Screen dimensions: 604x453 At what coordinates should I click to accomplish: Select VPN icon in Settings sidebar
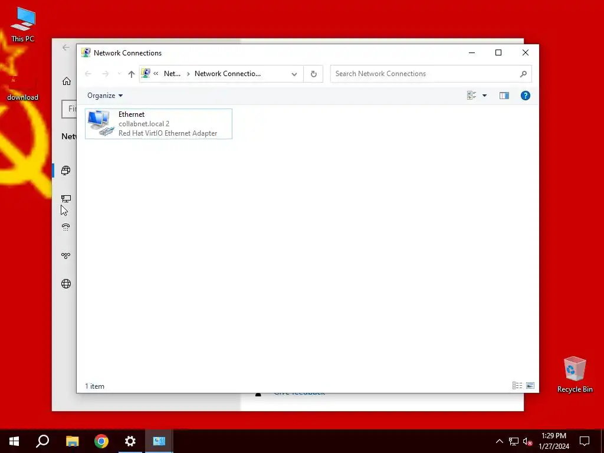[66, 255]
